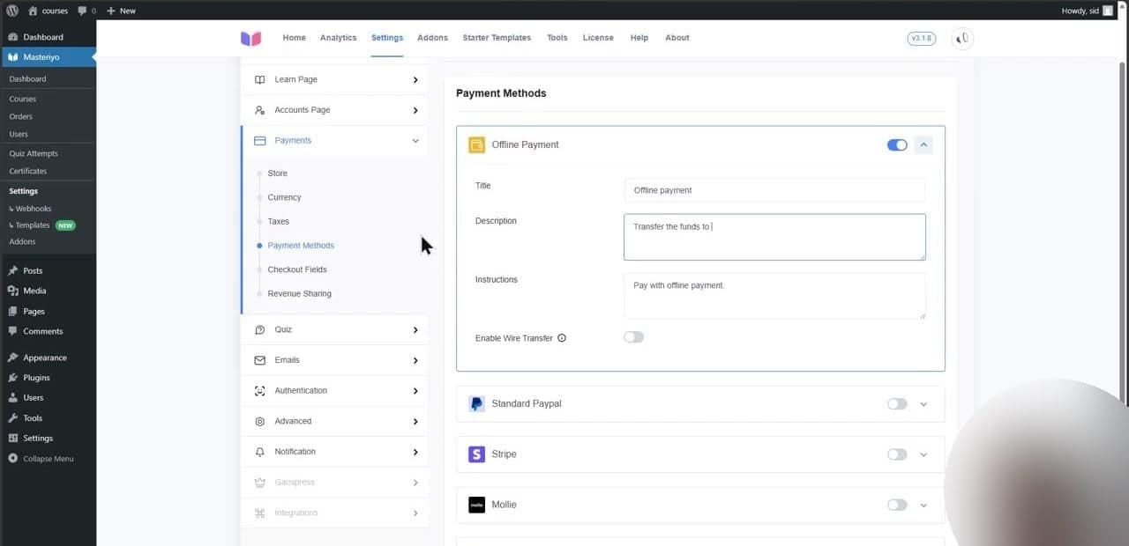The image size is (1129, 546).
Task: Open the Home tab in Masteriyo header
Action: click(x=294, y=38)
